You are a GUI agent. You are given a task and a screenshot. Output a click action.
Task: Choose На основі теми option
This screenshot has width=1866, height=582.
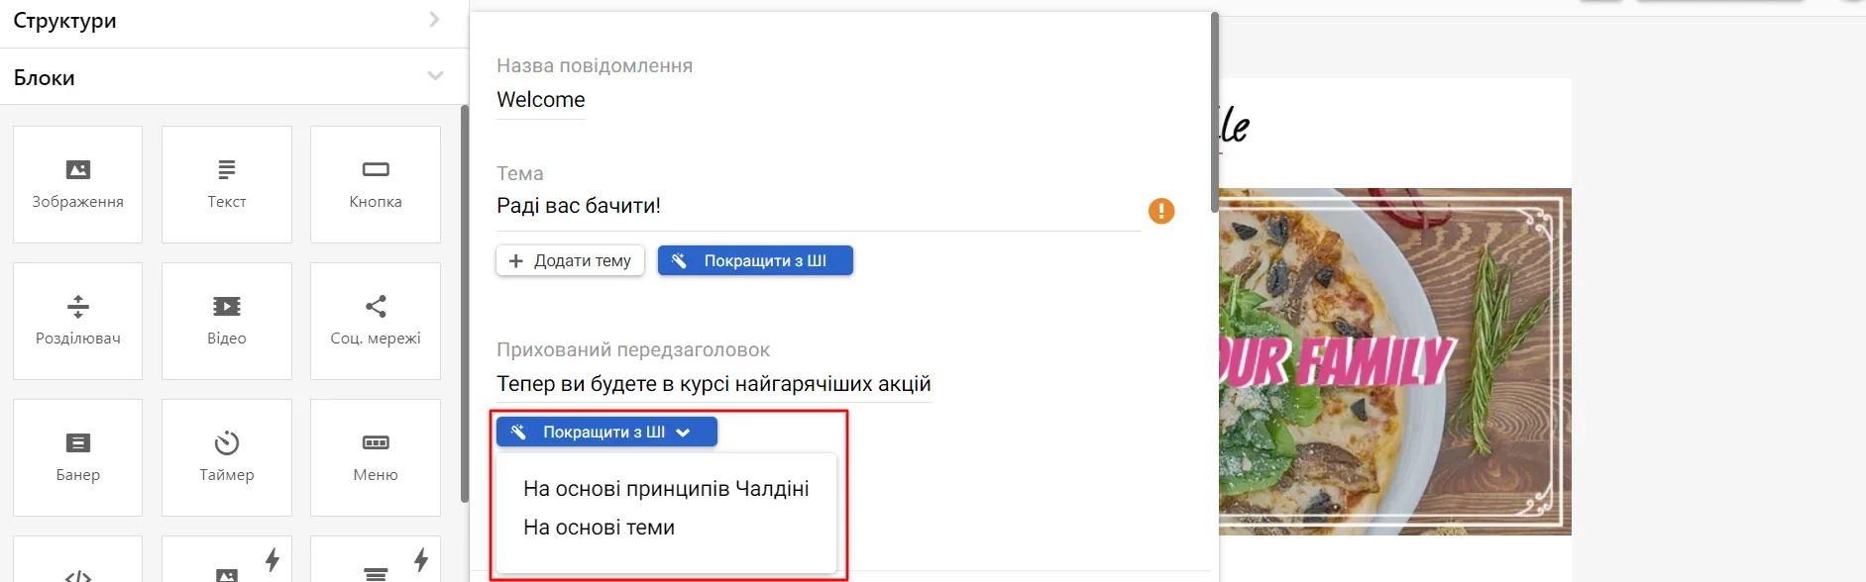(599, 528)
